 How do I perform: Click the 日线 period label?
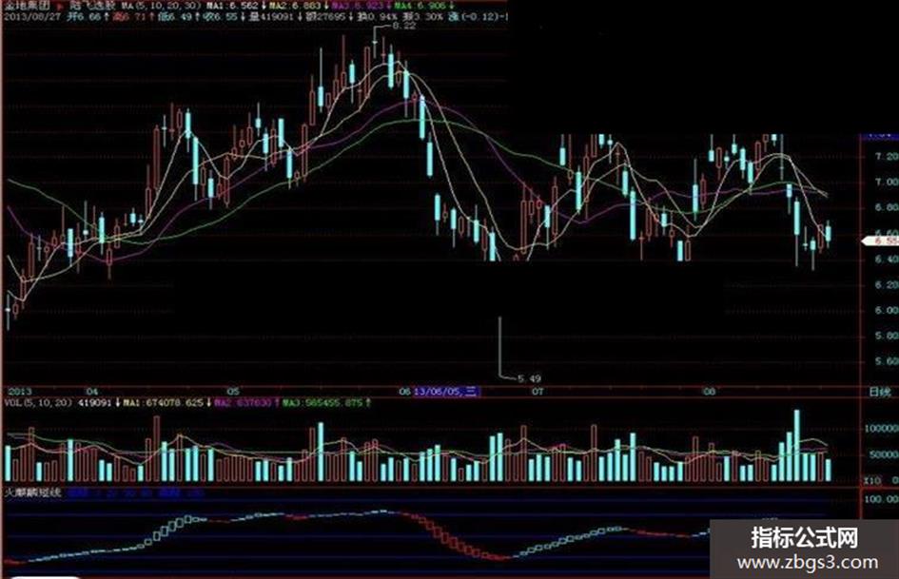point(880,392)
